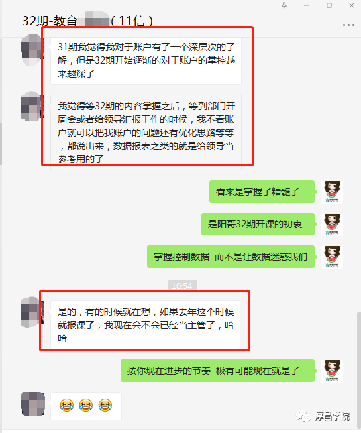This screenshot has width=361, height=433.
Task: Click the watermelon avatar beside 看来是掌握了精髓了
Action: click(x=332, y=192)
